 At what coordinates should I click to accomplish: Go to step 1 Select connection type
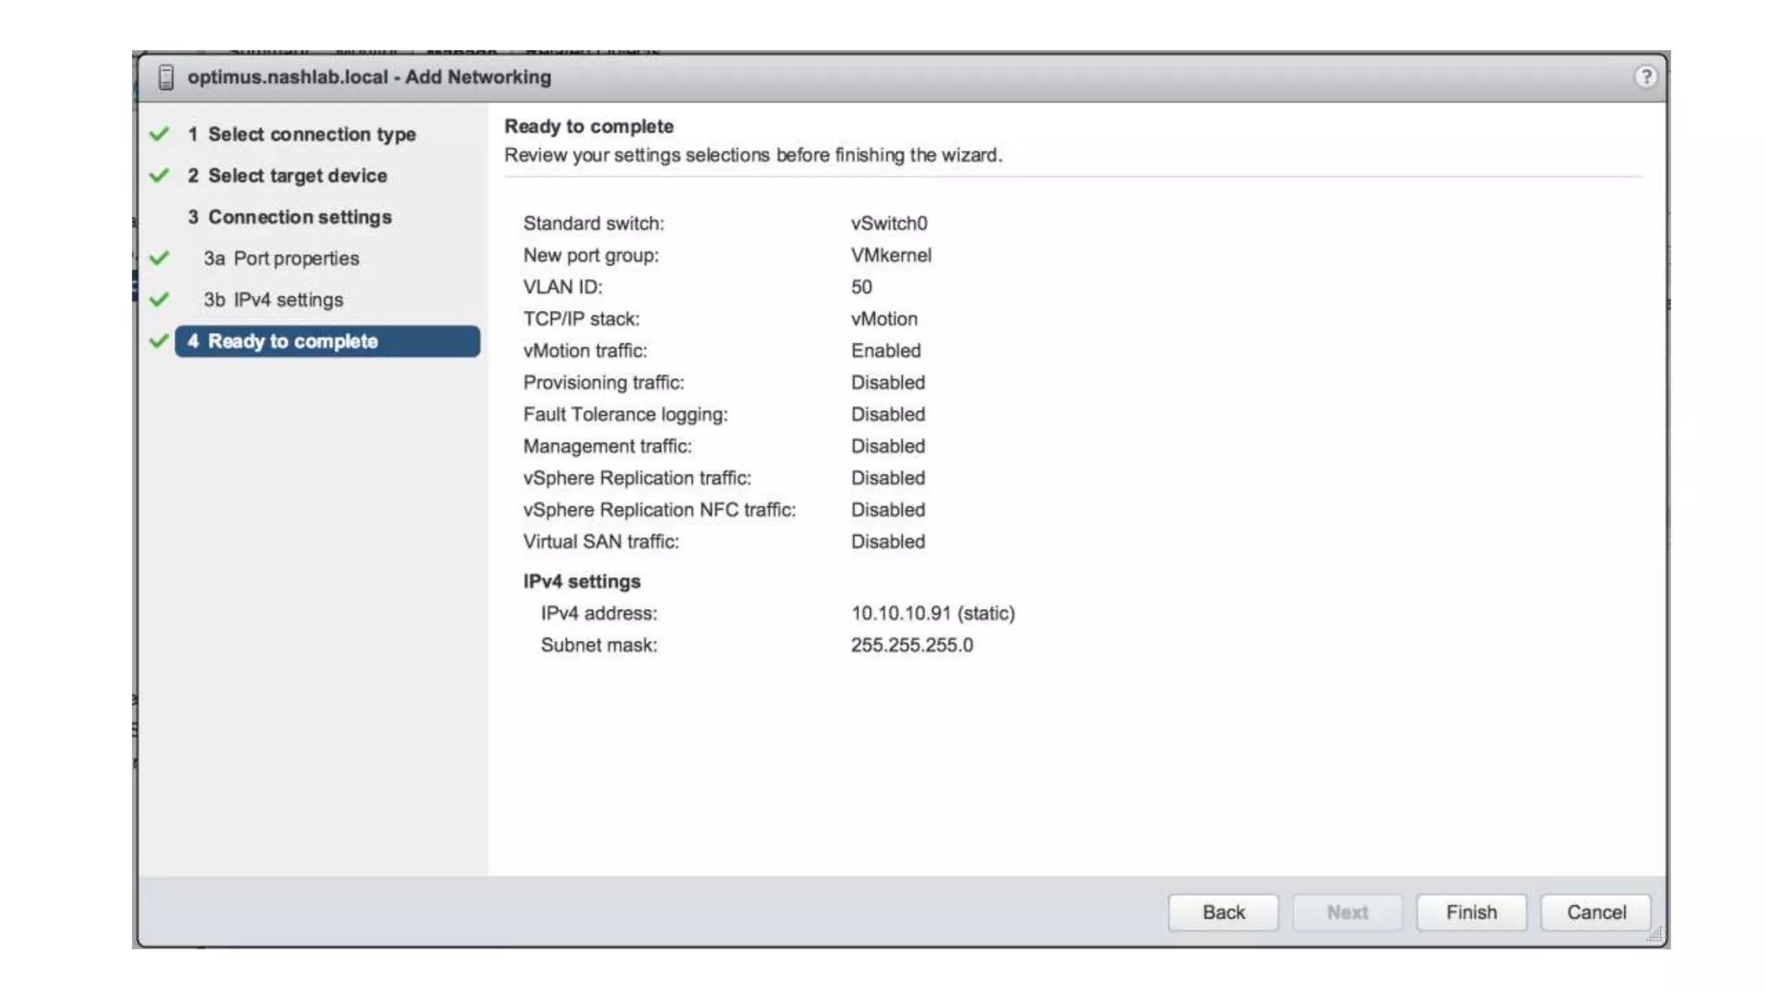coord(302,134)
